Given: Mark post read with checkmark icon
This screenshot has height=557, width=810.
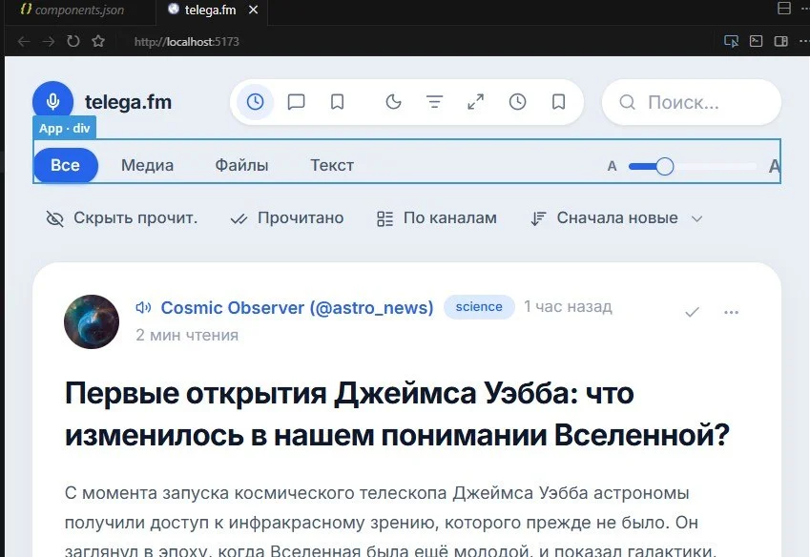Looking at the screenshot, I should pos(692,312).
